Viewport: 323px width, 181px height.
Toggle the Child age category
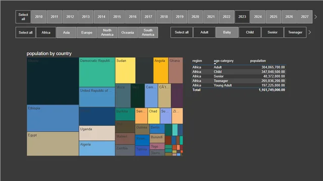pyautogui.click(x=250, y=32)
